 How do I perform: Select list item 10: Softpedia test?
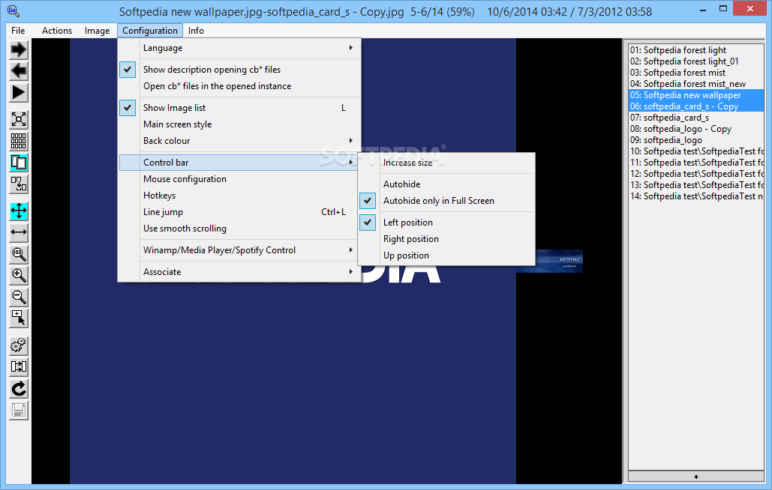[696, 151]
